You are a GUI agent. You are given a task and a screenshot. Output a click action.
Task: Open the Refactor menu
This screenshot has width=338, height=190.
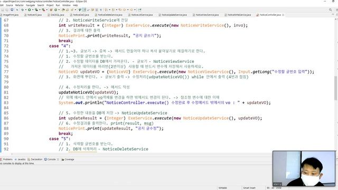[x=20, y=5]
